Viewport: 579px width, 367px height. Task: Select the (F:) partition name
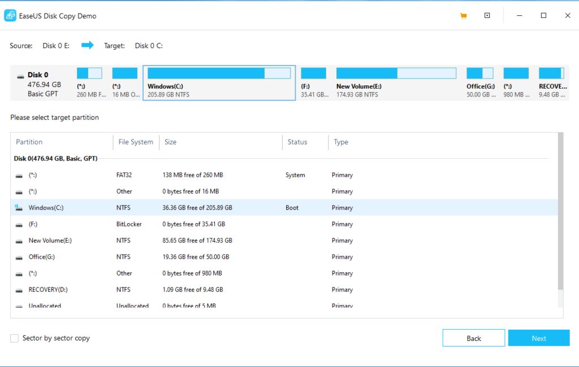33,224
